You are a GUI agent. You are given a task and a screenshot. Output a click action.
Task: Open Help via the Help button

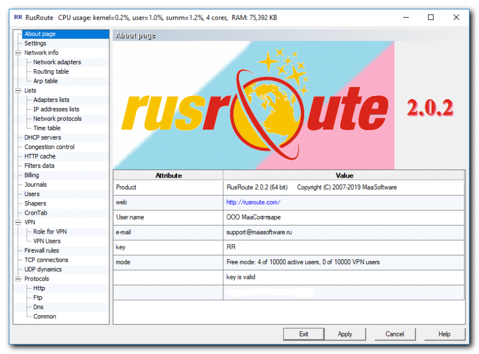pyautogui.click(x=444, y=334)
